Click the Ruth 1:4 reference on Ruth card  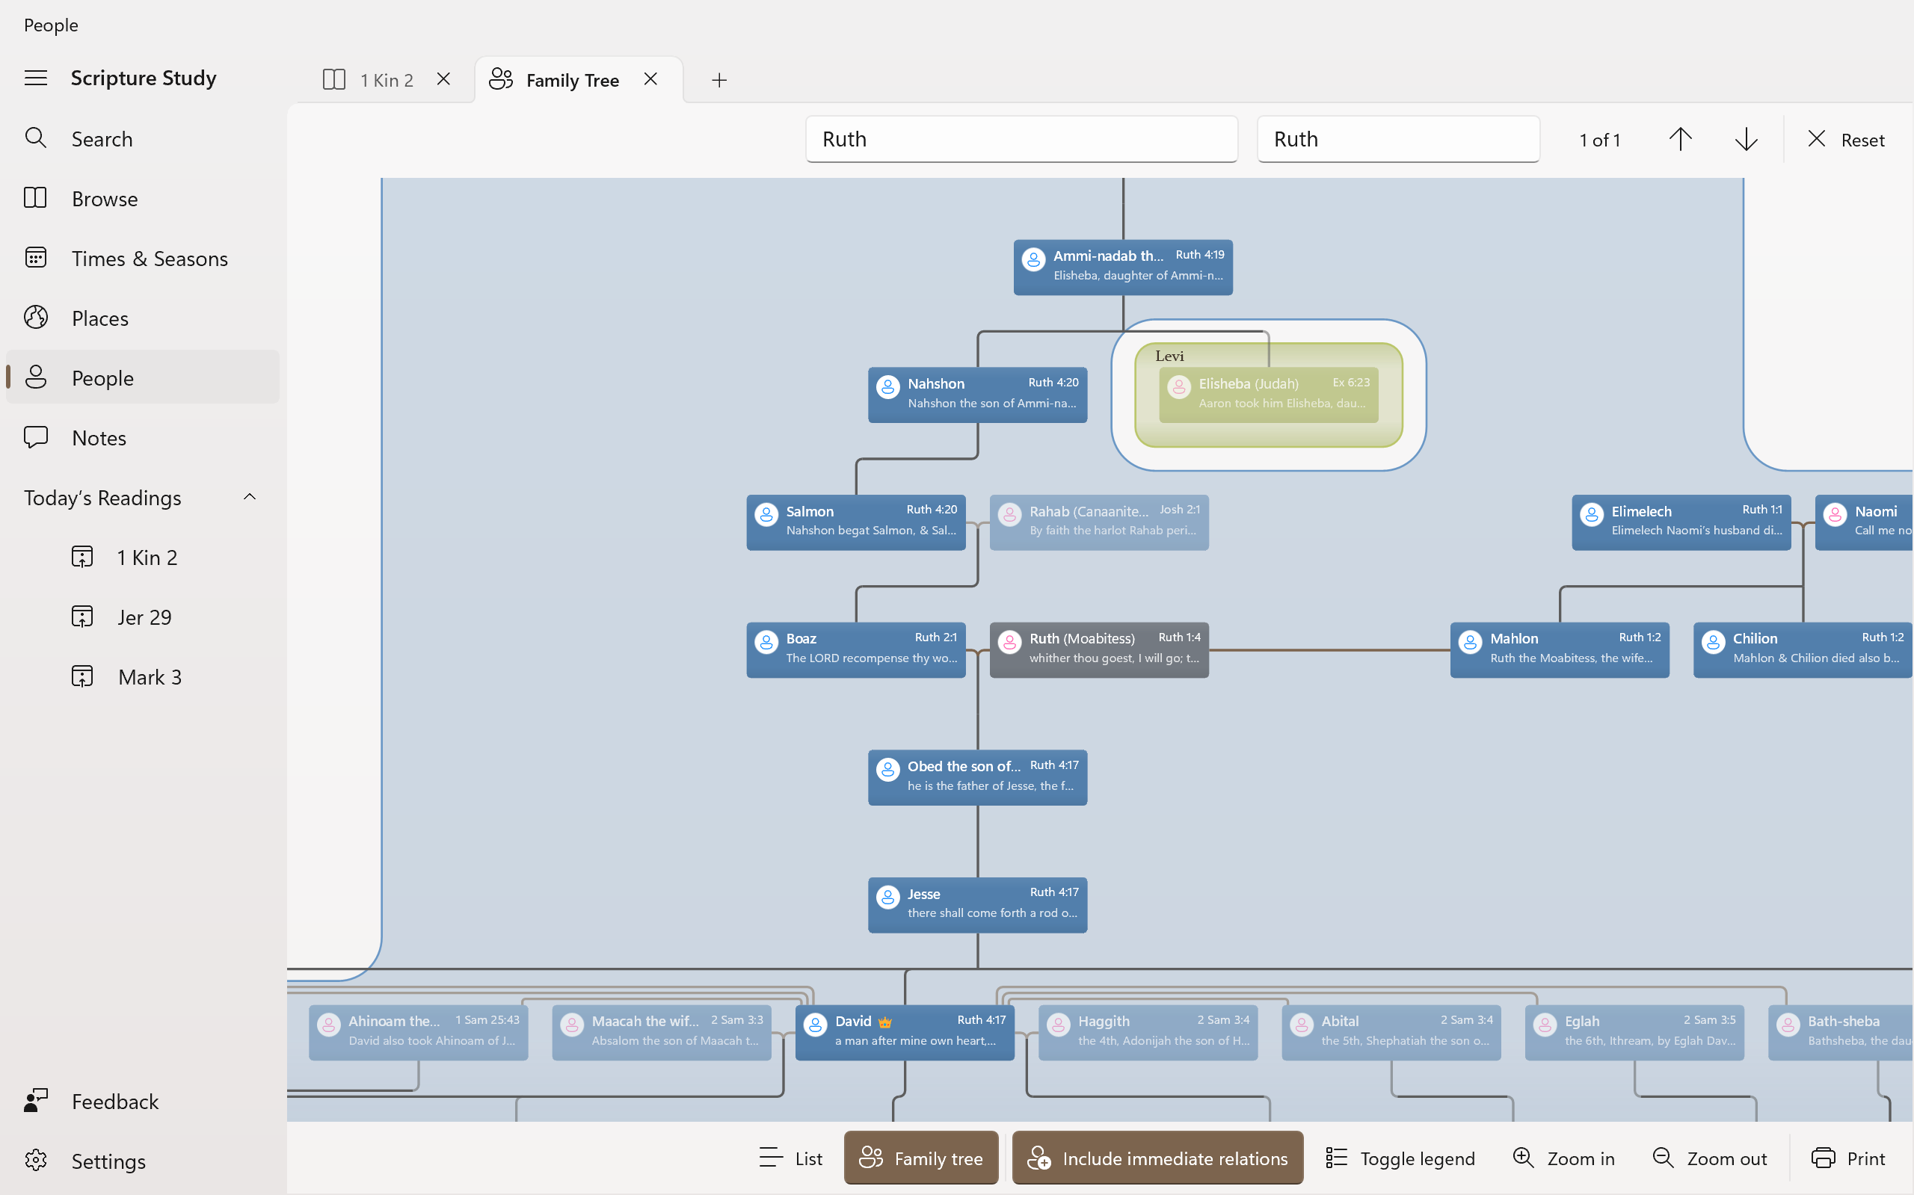click(x=1180, y=637)
